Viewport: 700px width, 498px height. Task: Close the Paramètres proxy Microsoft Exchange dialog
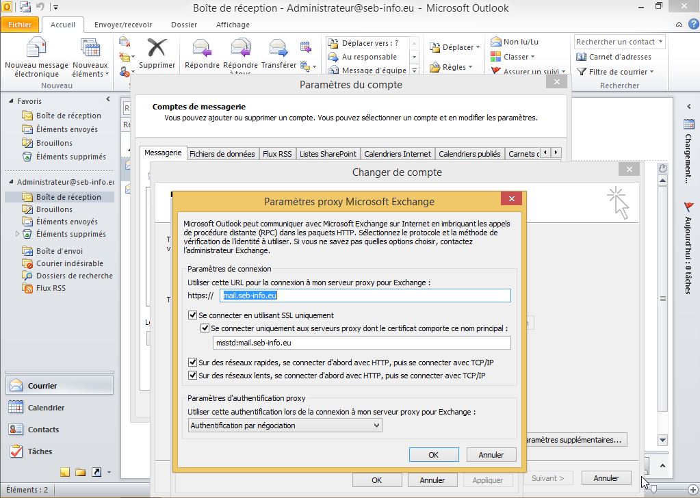tap(512, 198)
